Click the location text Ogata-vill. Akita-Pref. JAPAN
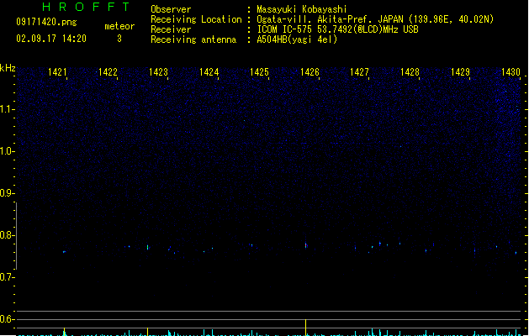Viewport: 529px width, 336px height. (331, 19)
